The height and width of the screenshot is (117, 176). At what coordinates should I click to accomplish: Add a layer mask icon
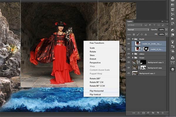click(x=143, y=113)
